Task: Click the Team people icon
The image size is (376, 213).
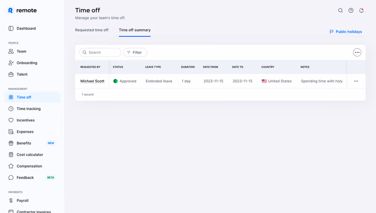Action: 11,51
